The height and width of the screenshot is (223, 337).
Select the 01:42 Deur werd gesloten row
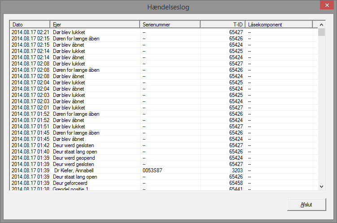point(73,145)
